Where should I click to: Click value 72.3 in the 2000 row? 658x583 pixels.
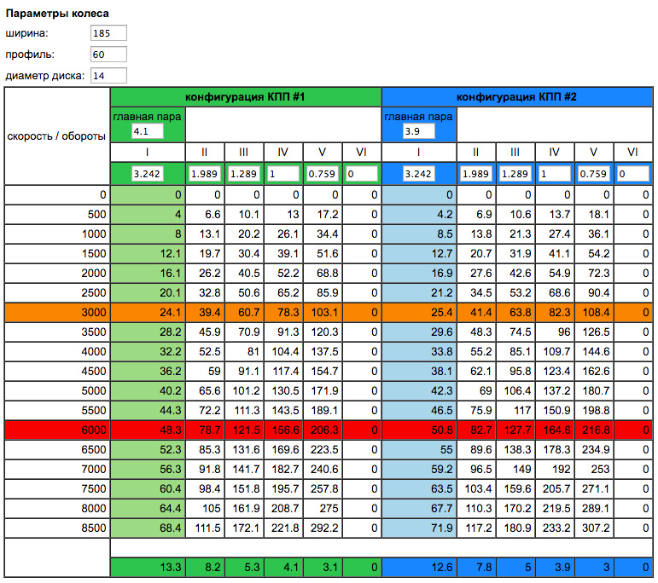[599, 274]
